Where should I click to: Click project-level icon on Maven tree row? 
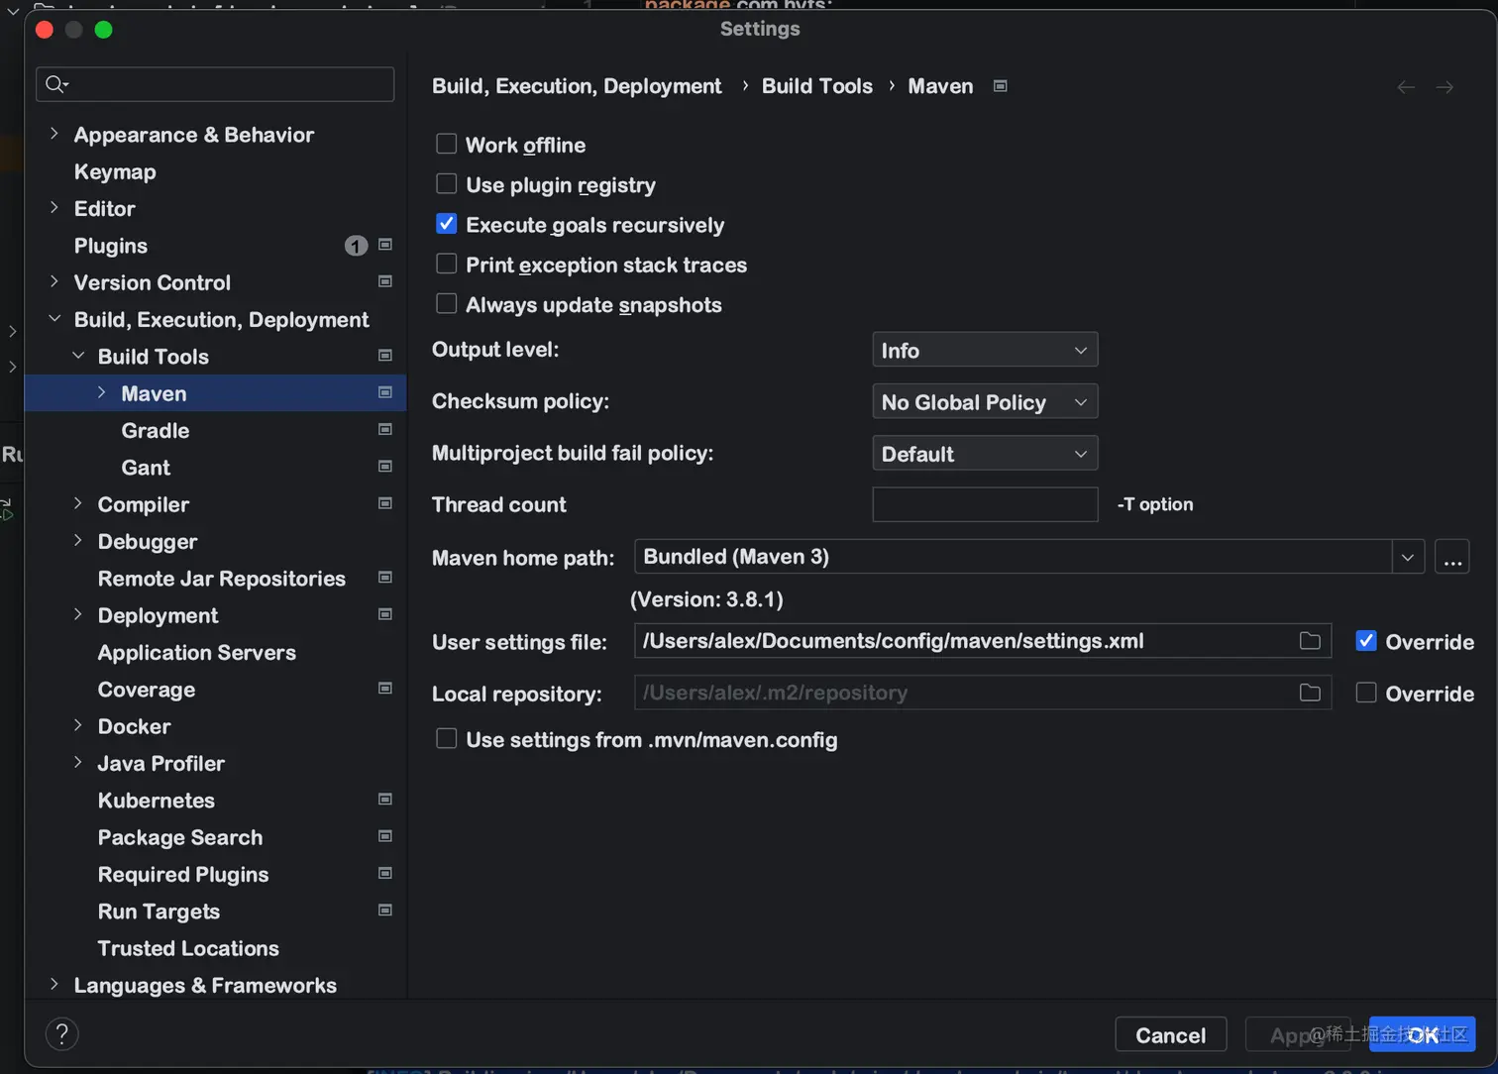click(385, 392)
